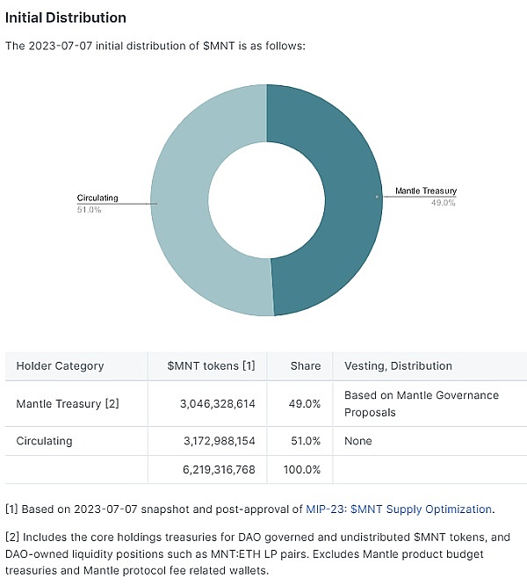The height and width of the screenshot is (585, 527).
Task: Click the Based on Mantle Governance Proposals cell
Action: tap(421, 404)
